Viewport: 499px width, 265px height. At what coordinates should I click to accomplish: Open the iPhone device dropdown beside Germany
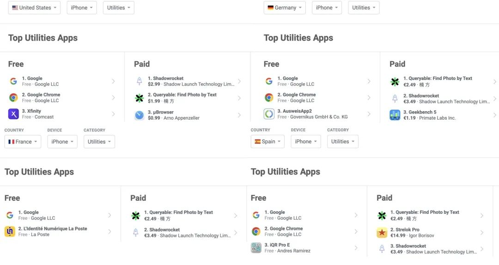pos(327,8)
